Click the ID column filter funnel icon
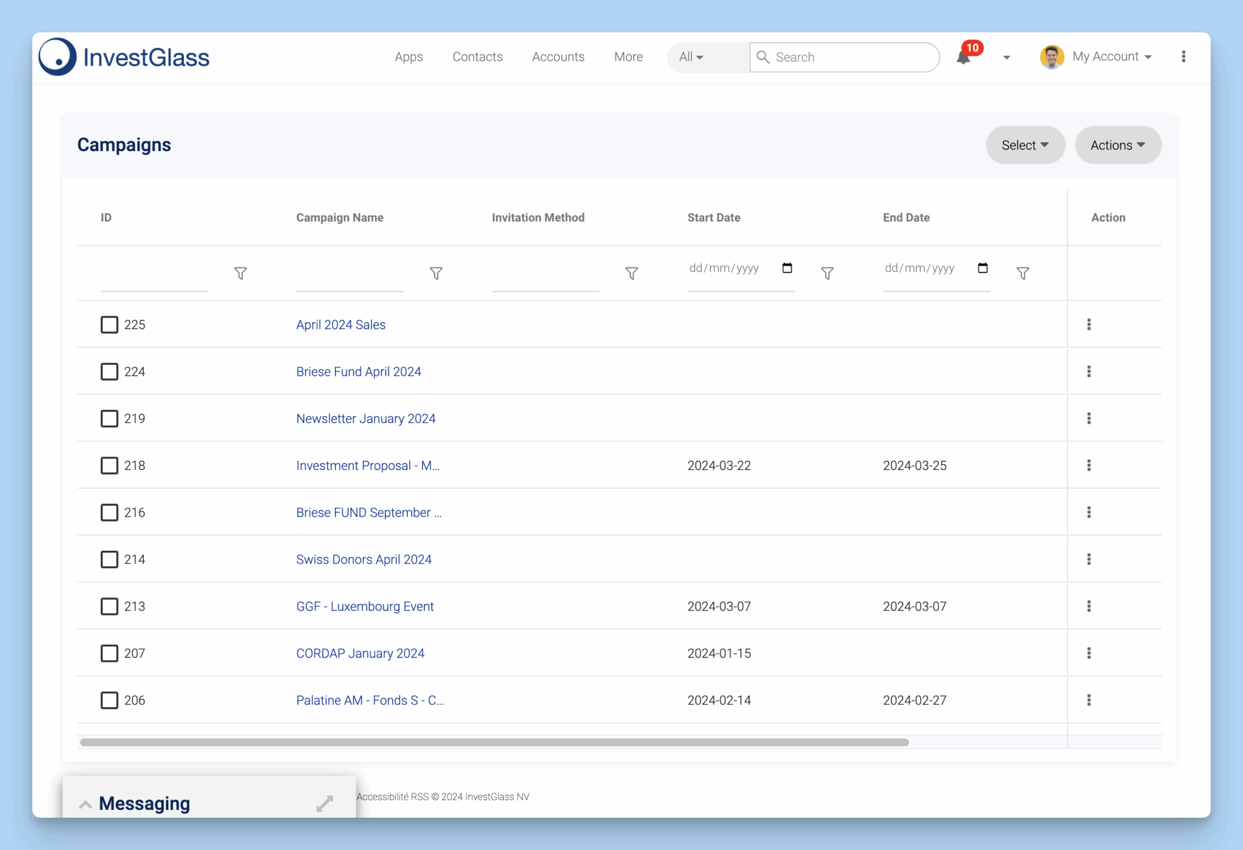The image size is (1243, 850). (240, 273)
